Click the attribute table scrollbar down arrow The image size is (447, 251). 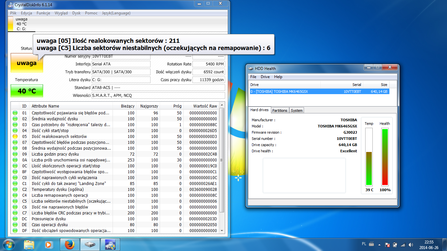pos(222,230)
